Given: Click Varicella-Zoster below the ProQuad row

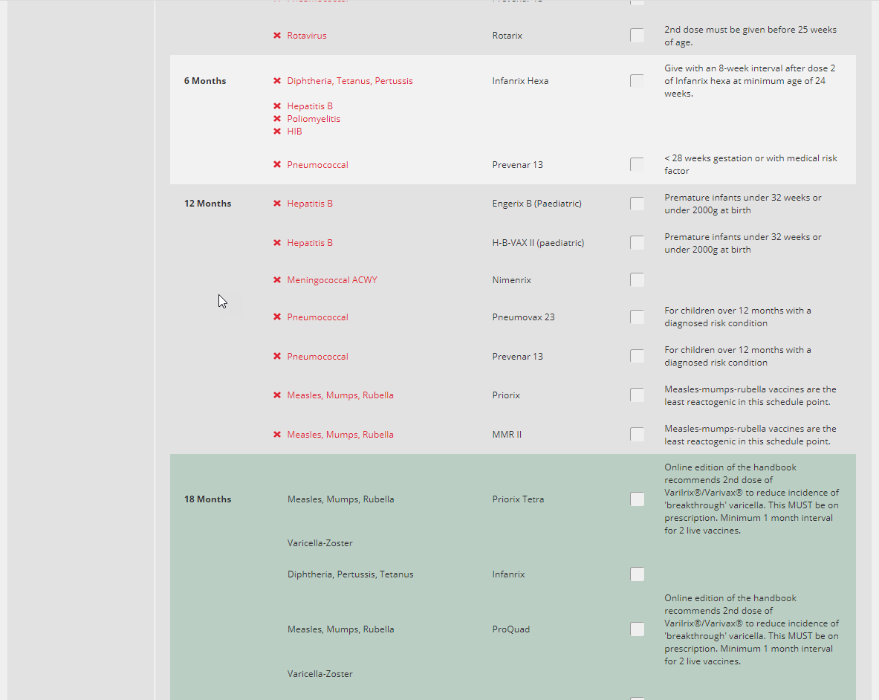Looking at the screenshot, I should (320, 674).
